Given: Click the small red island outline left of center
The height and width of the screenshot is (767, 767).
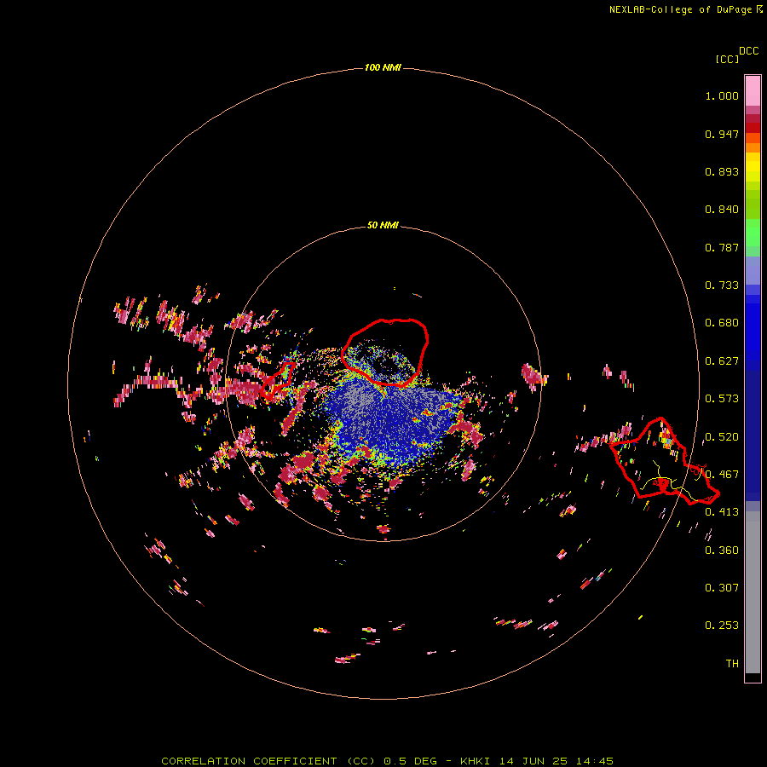Looking at the screenshot, I should [277, 380].
